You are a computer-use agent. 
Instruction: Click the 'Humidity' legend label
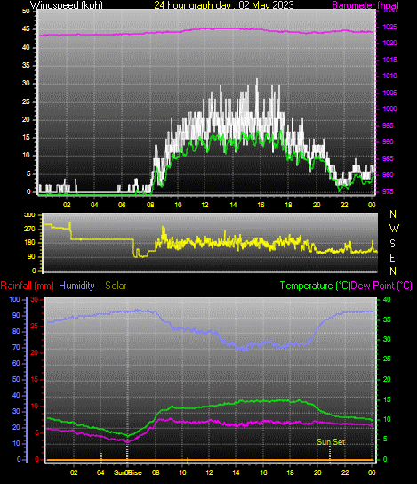(76, 286)
